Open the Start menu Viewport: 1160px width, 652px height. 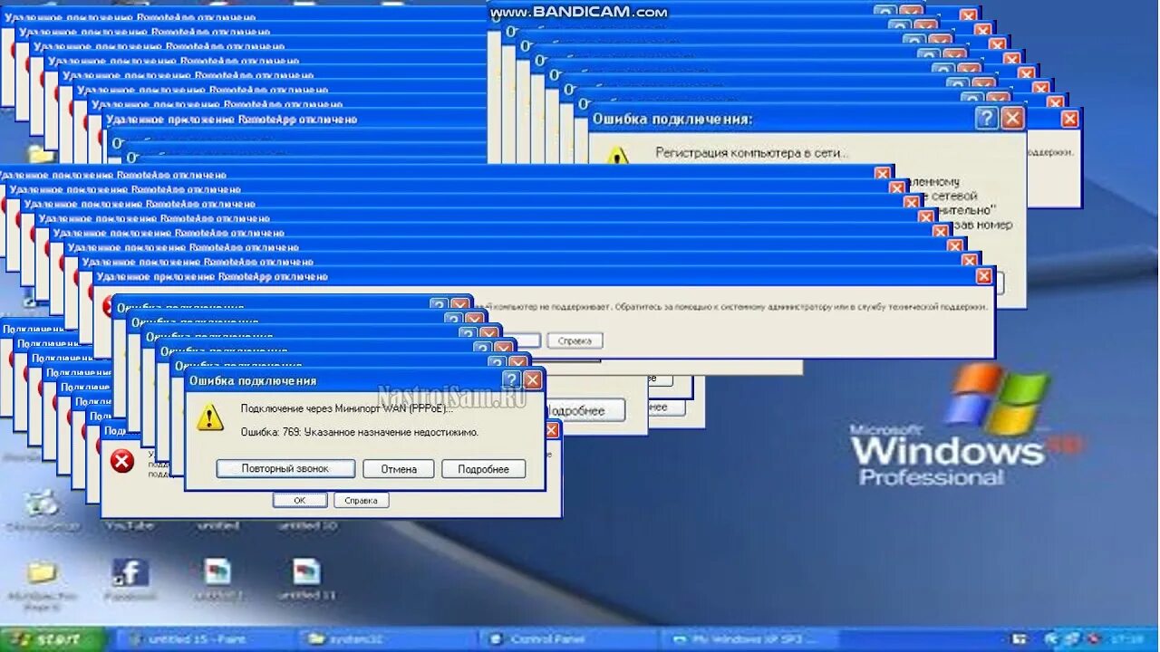[53, 639]
